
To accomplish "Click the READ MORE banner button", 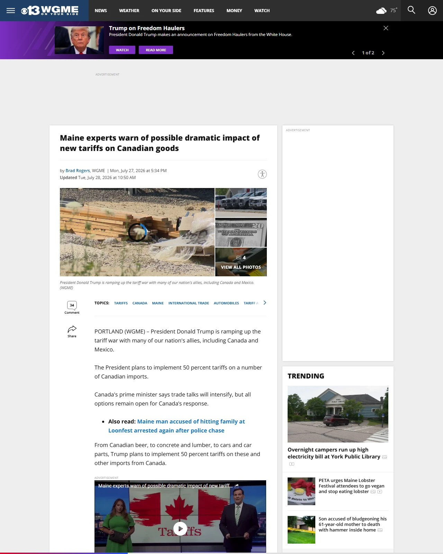I will coord(156,50).
